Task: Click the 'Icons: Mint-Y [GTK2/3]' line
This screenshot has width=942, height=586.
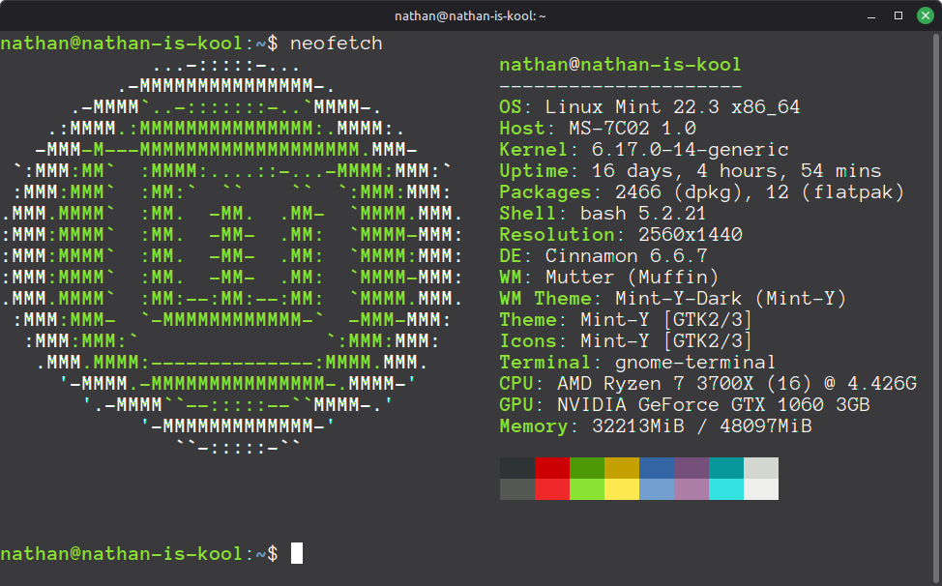Action: click(626, 341)
